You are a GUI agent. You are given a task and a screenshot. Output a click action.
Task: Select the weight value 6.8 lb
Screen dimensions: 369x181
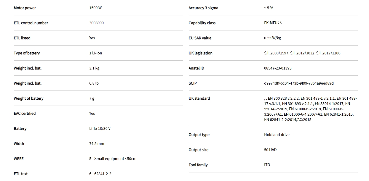94,83
